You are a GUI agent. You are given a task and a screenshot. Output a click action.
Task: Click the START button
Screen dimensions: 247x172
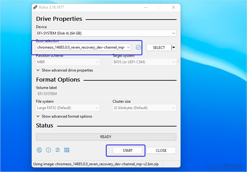(127, 151)
